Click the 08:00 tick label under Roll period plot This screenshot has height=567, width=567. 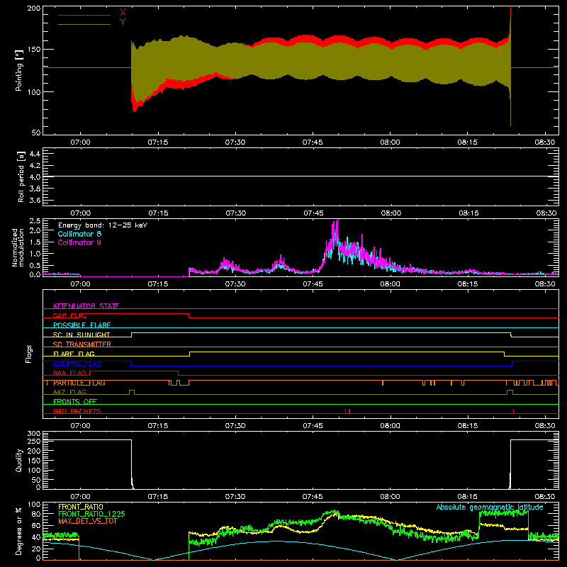[391, 213]
